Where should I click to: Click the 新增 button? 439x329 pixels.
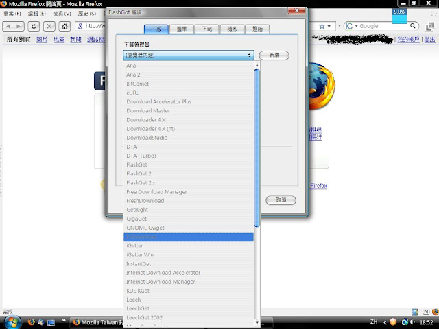(274, 55)
